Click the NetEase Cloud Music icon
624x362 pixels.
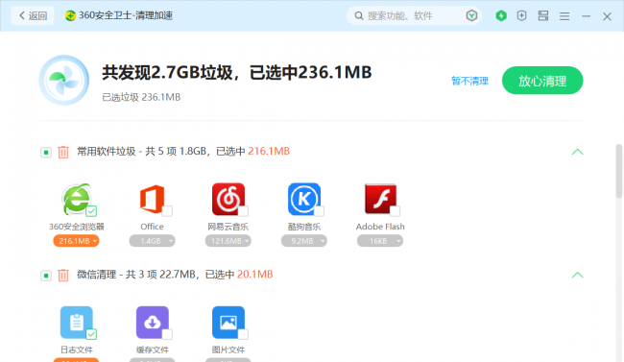[x=228, y=199]
